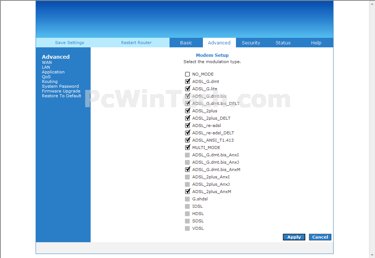Uncheck ADSL_re-adsl option

point(187,126)
